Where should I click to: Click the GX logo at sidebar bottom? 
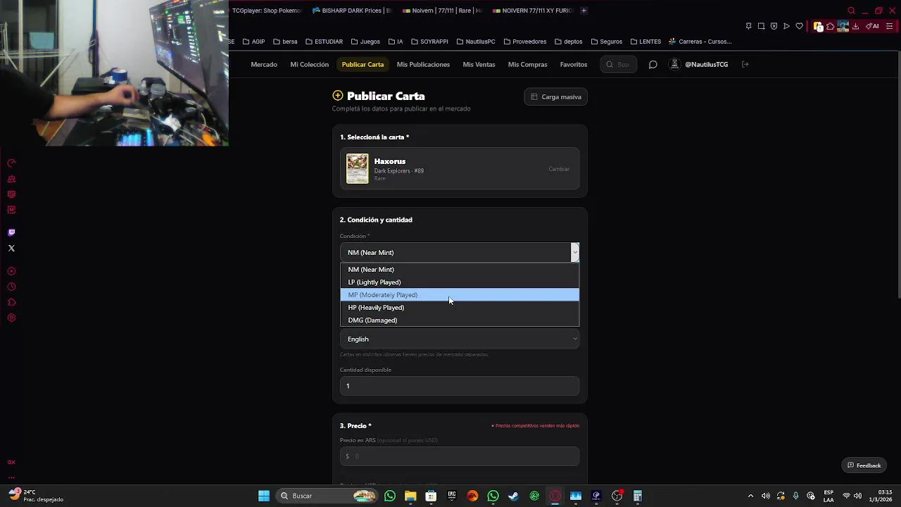click(11, 462)
